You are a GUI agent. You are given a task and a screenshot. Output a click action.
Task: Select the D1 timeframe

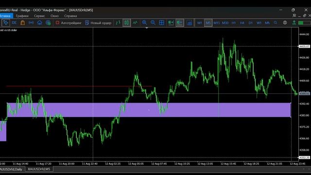point(251,23)
